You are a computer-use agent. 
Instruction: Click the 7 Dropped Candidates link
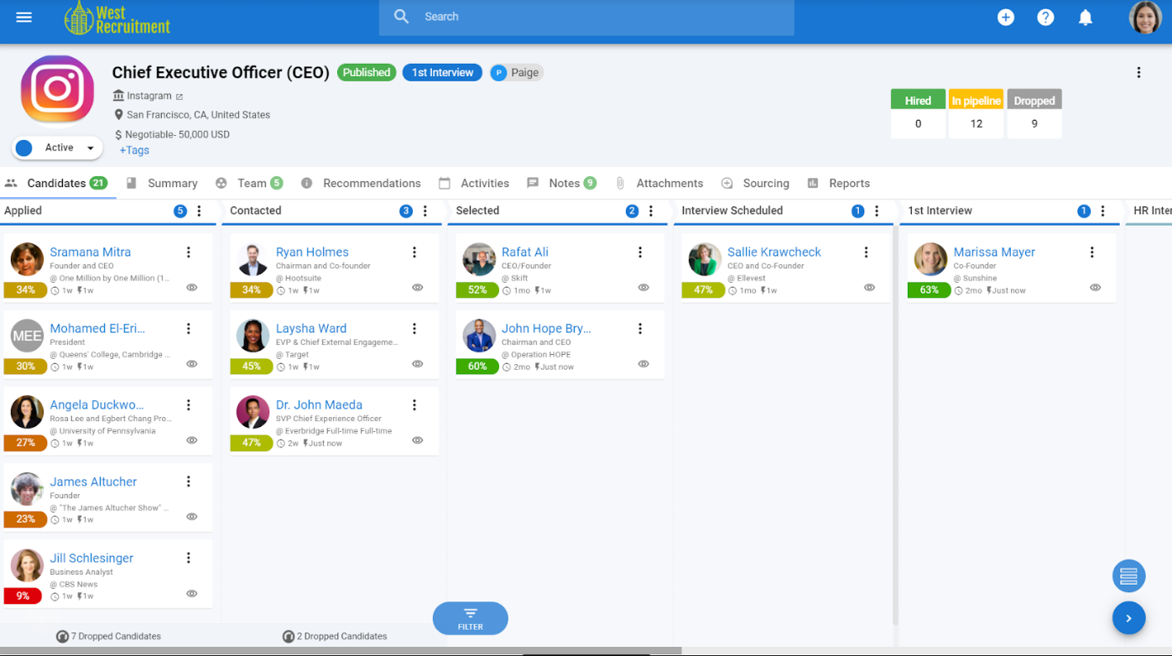(x=108, y=637)
